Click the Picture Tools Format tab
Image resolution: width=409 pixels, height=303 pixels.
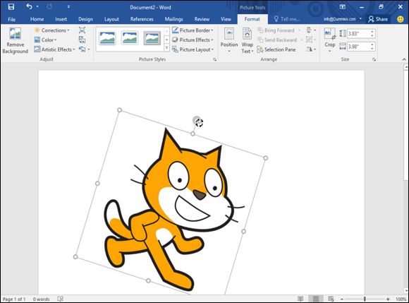[x=252, y=19]
